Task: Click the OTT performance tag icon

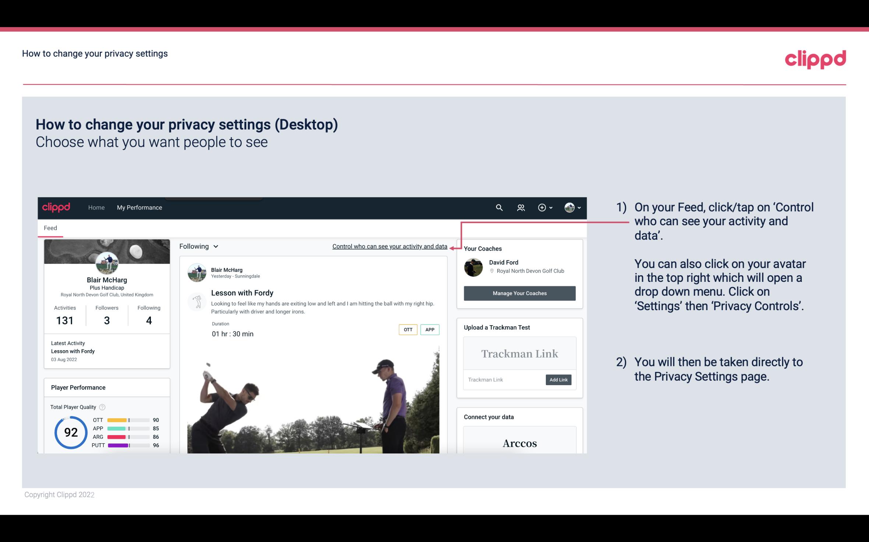Action: [x=407, y=329]
